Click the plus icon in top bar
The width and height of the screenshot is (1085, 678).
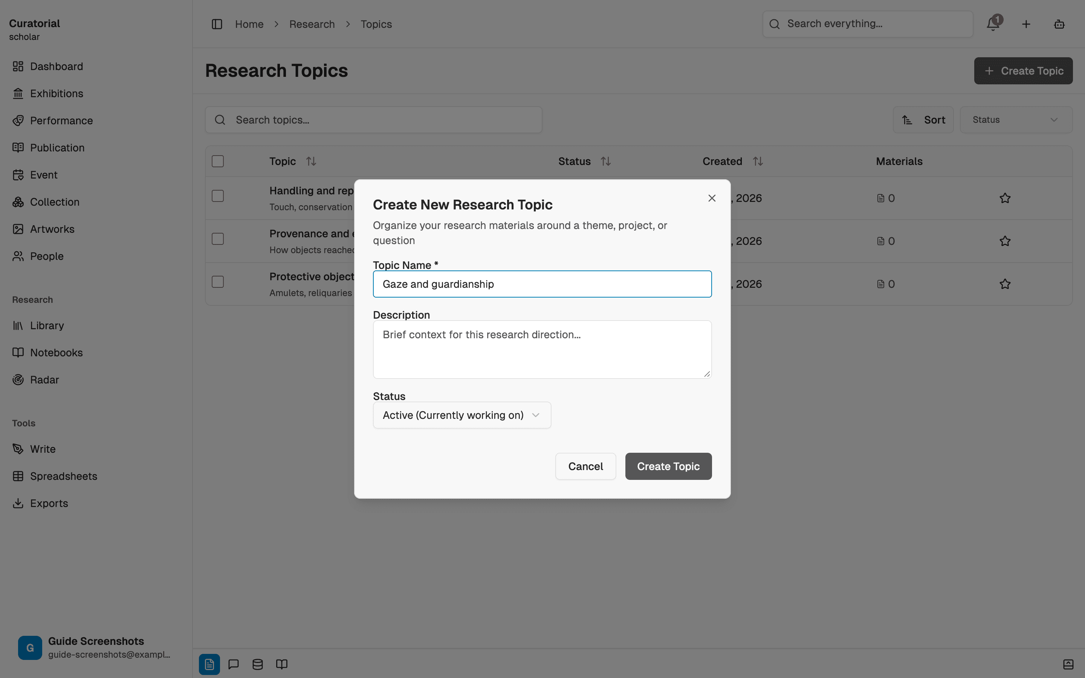point(1026,24)
